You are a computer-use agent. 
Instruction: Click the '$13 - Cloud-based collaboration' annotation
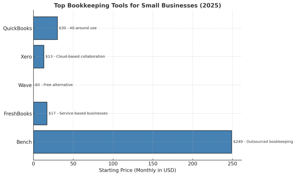pos(75,56)
